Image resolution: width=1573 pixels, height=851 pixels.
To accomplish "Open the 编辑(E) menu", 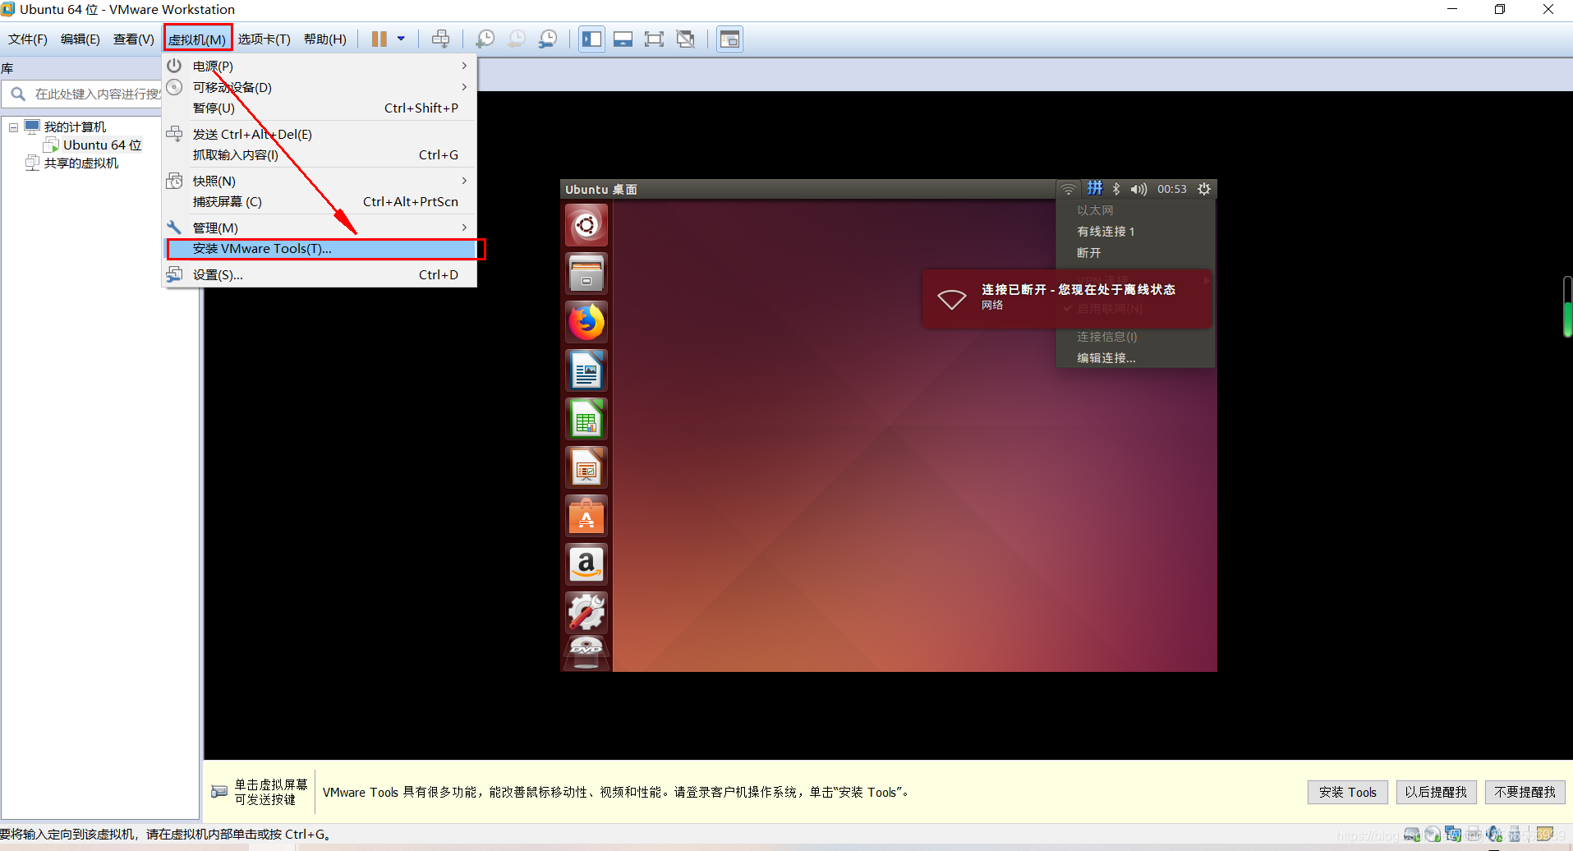I will (x=80, y=39).
